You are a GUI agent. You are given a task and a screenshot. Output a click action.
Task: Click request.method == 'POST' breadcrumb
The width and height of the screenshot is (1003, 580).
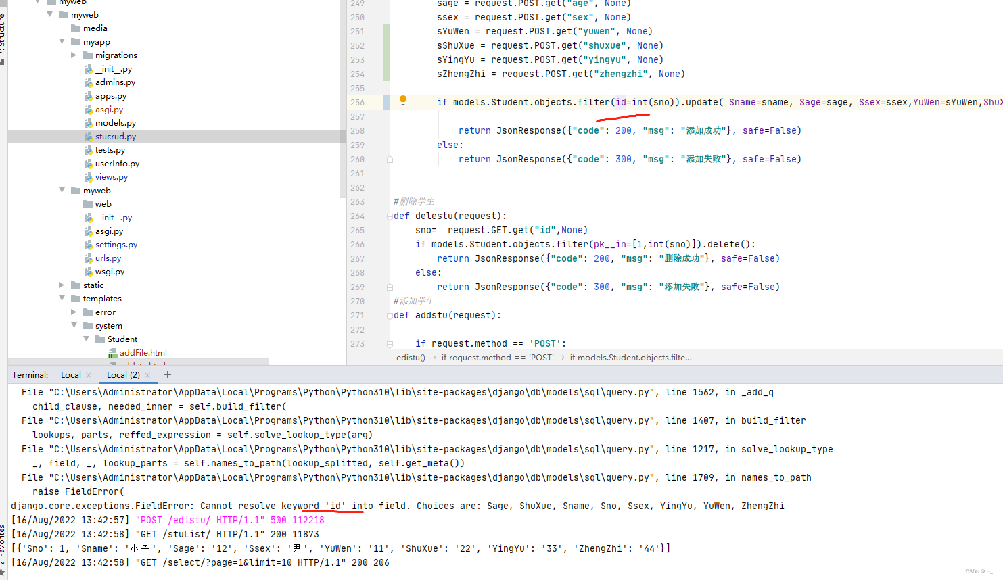coord(497,357)
